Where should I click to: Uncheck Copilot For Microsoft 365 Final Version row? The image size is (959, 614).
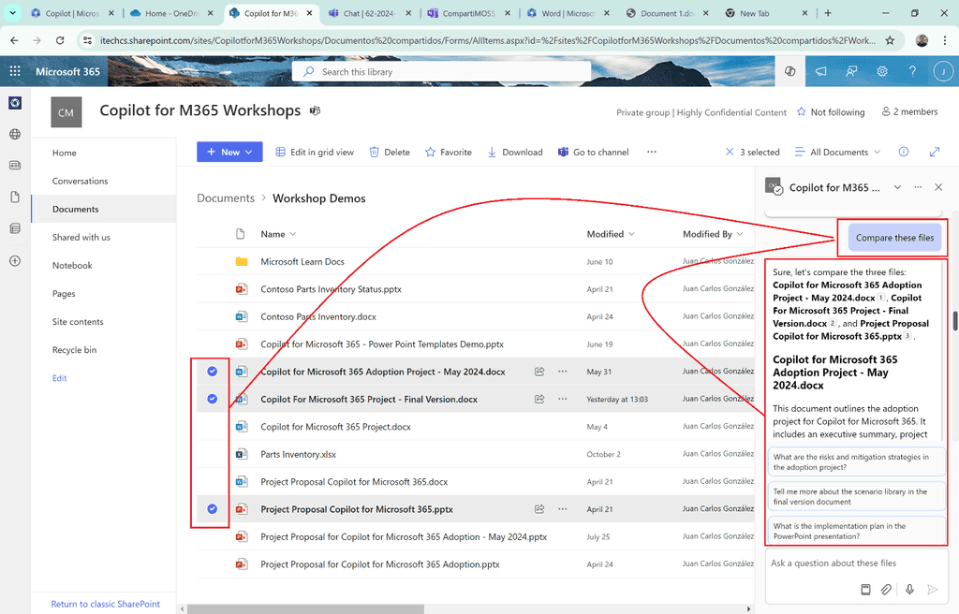pyautogui.click(x=213, y=399)
